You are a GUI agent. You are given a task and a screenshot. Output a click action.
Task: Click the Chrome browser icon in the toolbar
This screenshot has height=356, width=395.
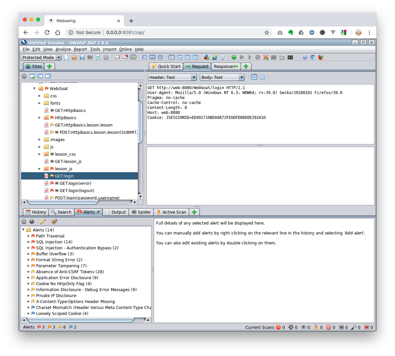click(312, 57)
